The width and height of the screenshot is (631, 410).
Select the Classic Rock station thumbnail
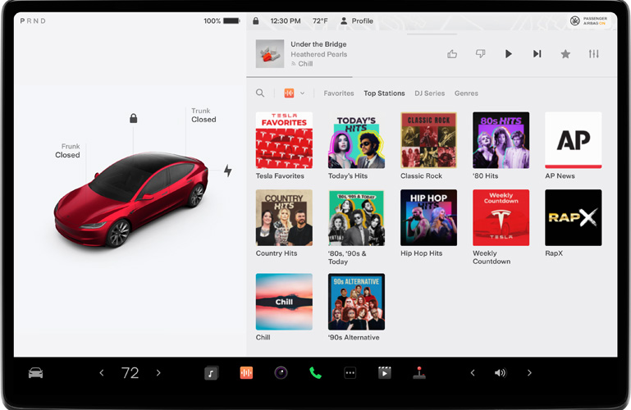point(428,140)
